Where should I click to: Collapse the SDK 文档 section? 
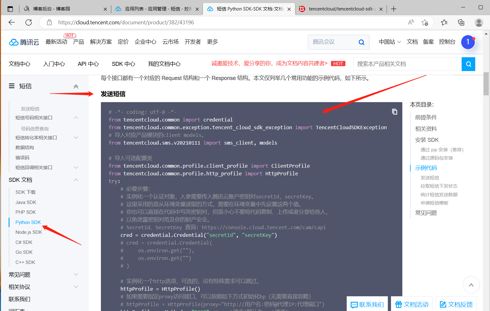coord(76,180)
